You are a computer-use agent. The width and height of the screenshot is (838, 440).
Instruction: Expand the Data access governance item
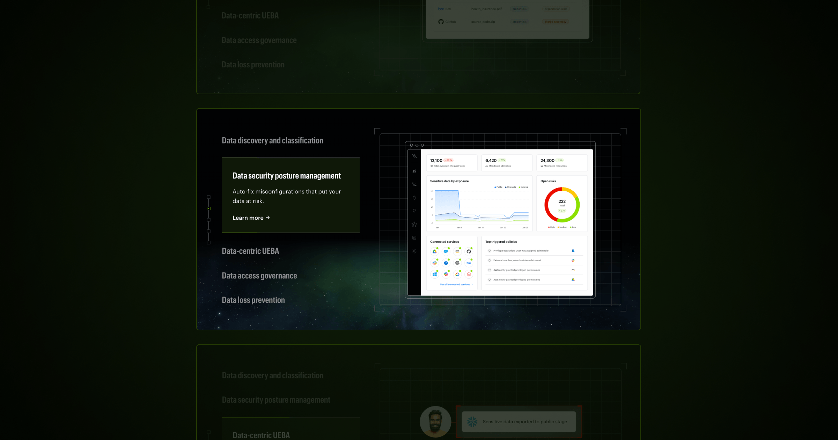[259, 276]
